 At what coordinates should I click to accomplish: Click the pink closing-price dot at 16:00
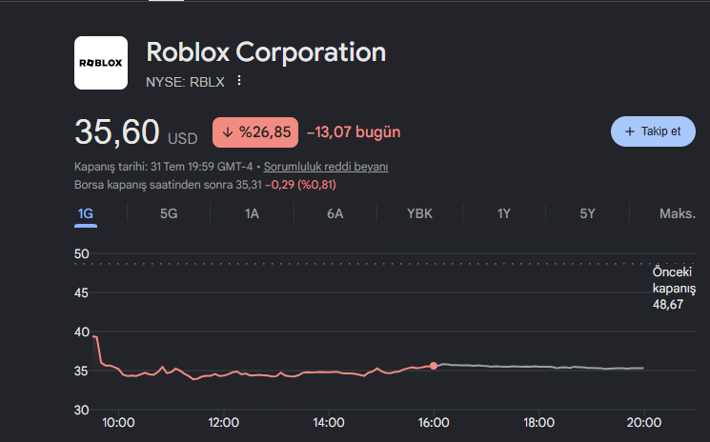[434, 366]
